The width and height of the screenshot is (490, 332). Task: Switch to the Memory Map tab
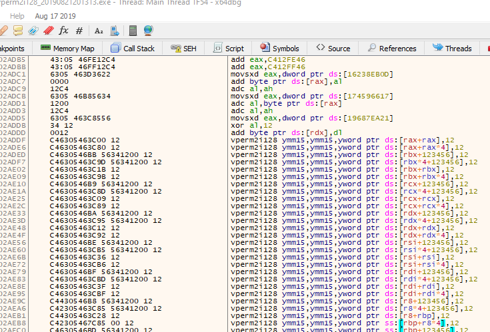(67, 49)
